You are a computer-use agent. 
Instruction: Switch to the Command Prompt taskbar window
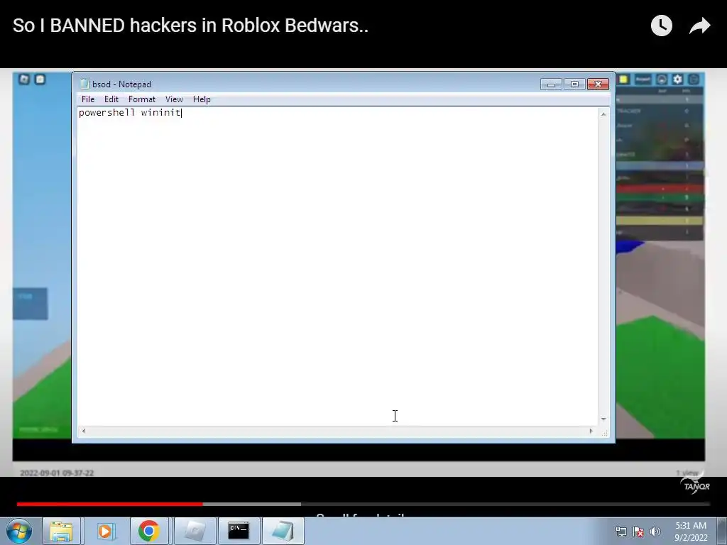pyautogui.click(x=239, y=531)
